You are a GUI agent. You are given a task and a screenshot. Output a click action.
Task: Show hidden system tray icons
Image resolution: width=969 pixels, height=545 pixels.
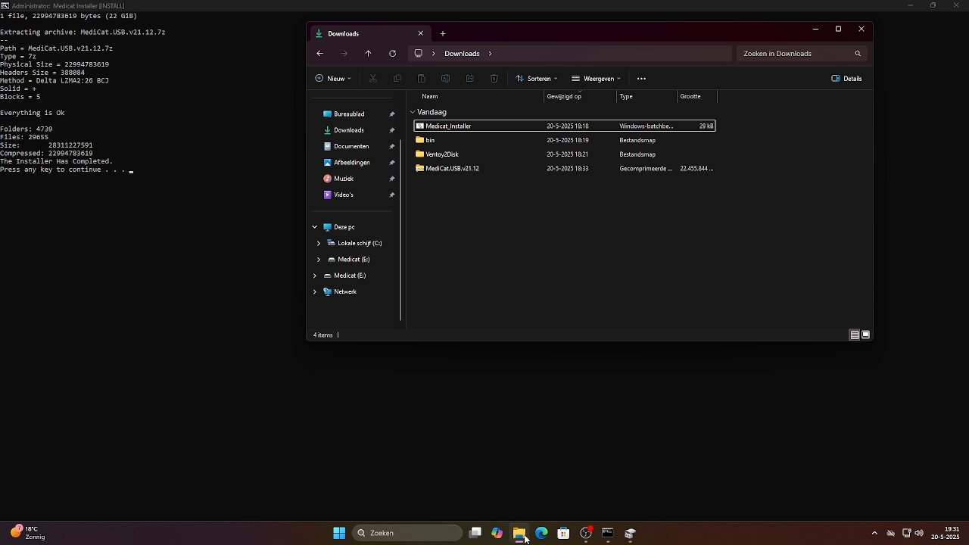pos(874,533)
